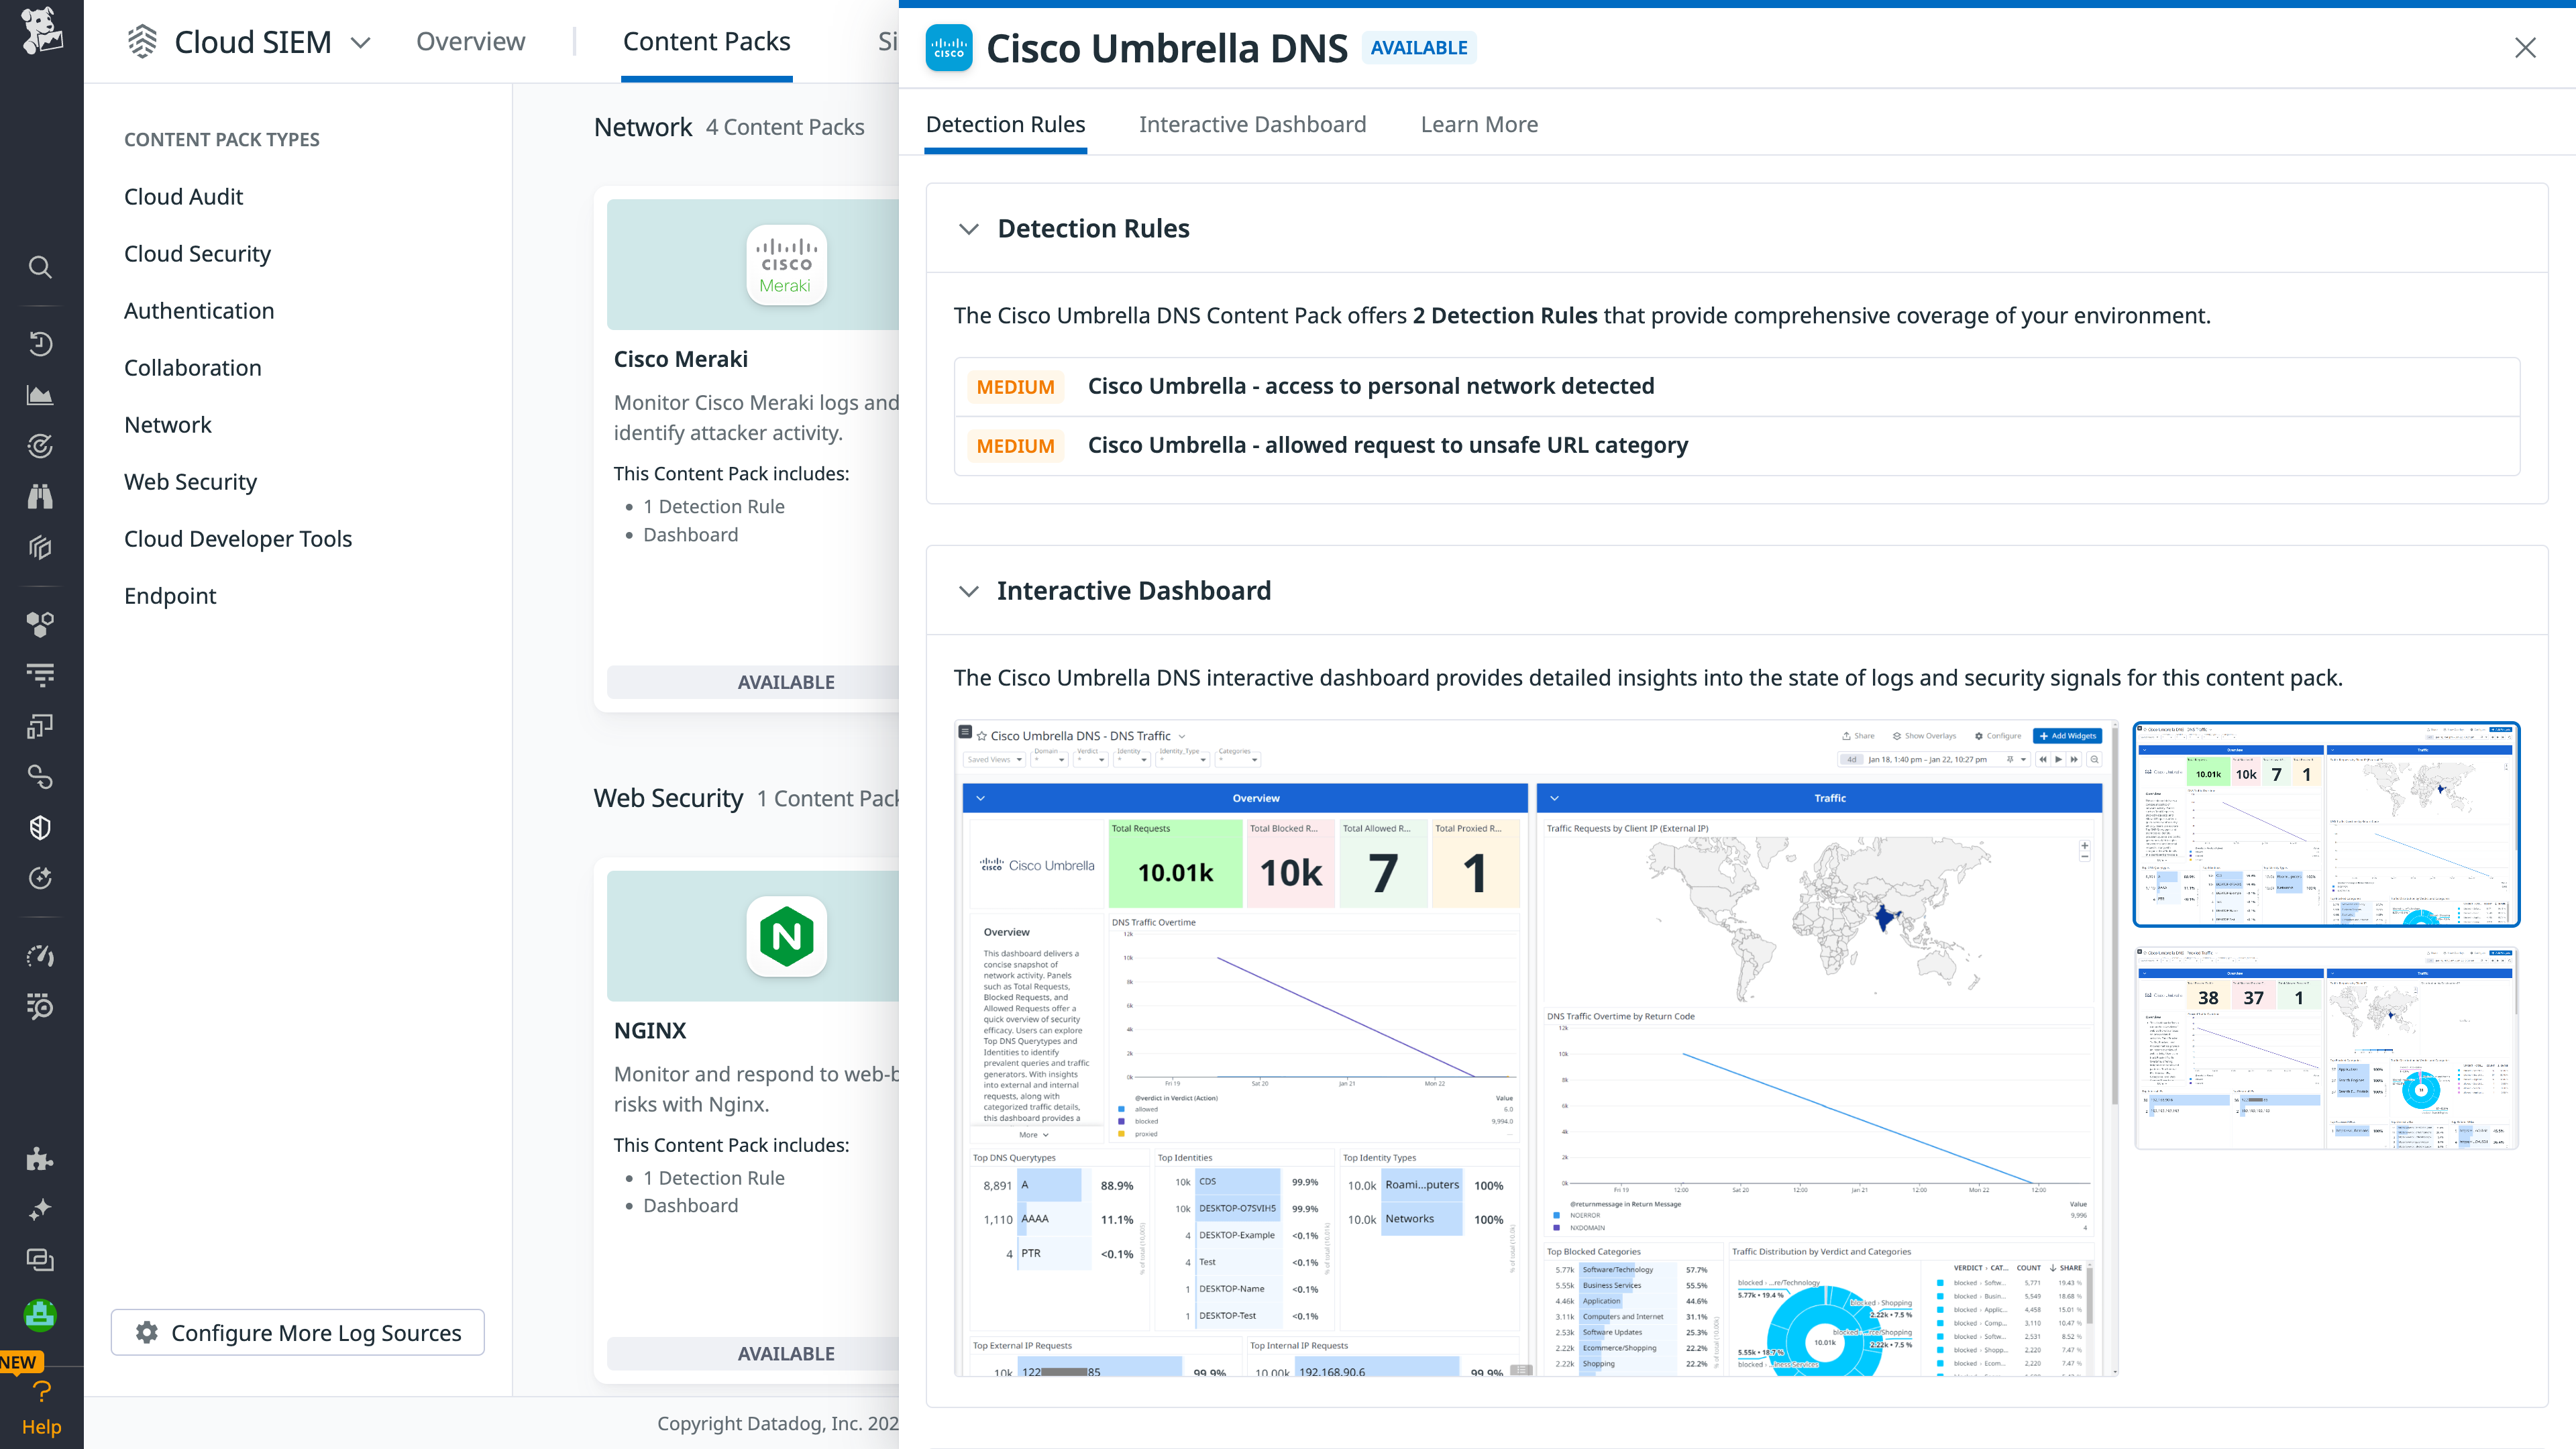Open recent history via the clock icon
Image resolution: width=2576 pixels, height=1449 pixels.
pyautogui.click(x=40, y=343)
